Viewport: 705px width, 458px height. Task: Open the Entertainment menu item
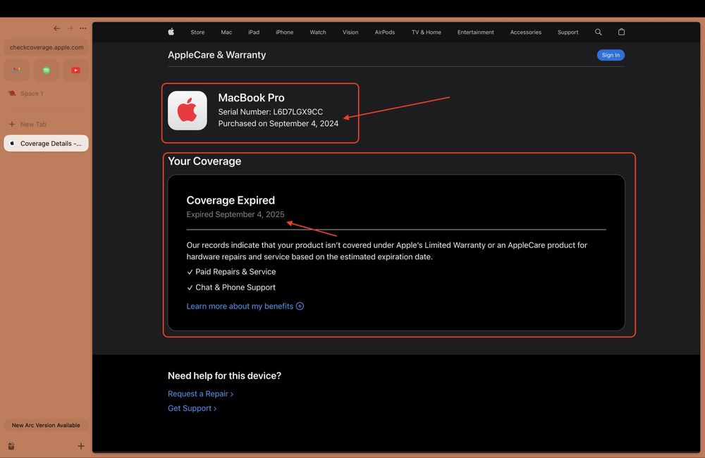(x=476, y=32)
